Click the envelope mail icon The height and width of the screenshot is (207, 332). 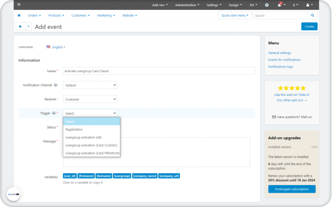pyautogui.click(x=274, y=117)
